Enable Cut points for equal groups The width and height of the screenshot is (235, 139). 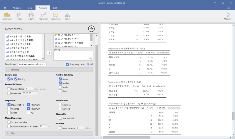click(x=9, y=89)
